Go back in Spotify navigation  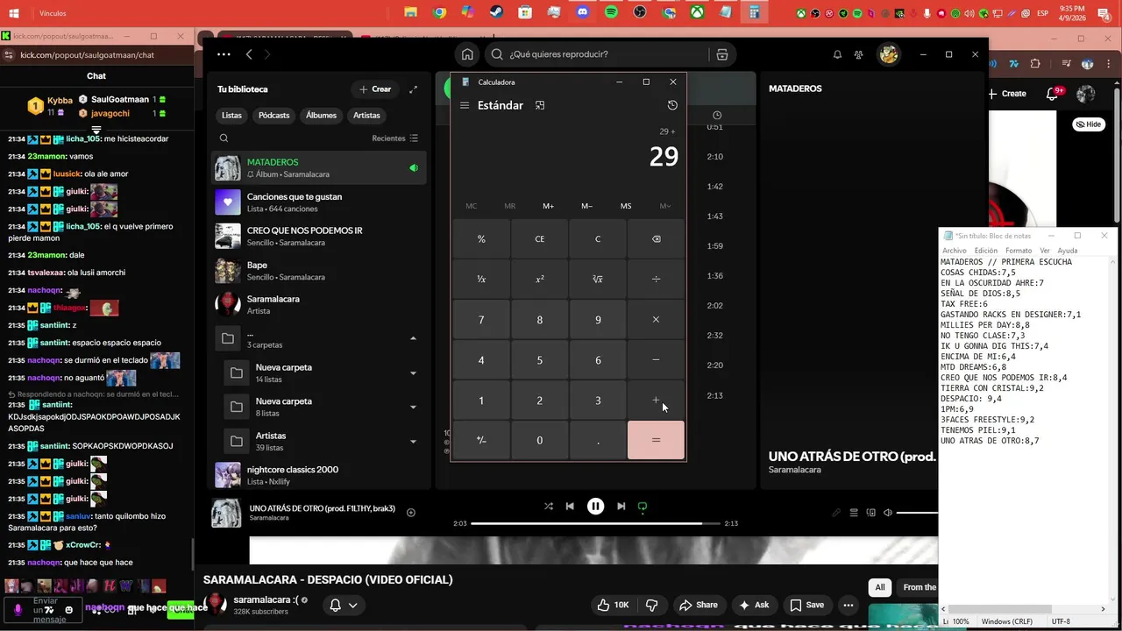[249, 54]
